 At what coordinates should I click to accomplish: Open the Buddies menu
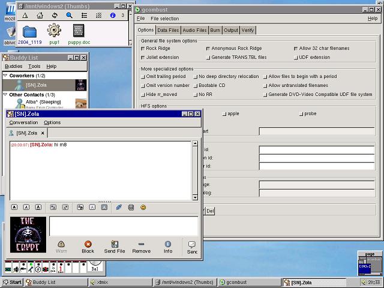tap(13, 66)
